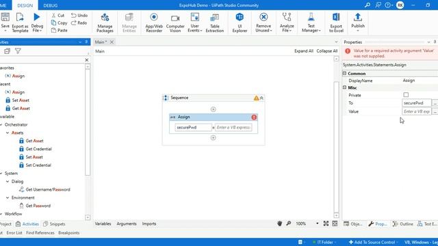The image size is (438, 246).
Task: Open RK user account avatar
Action: coord(400,5)
